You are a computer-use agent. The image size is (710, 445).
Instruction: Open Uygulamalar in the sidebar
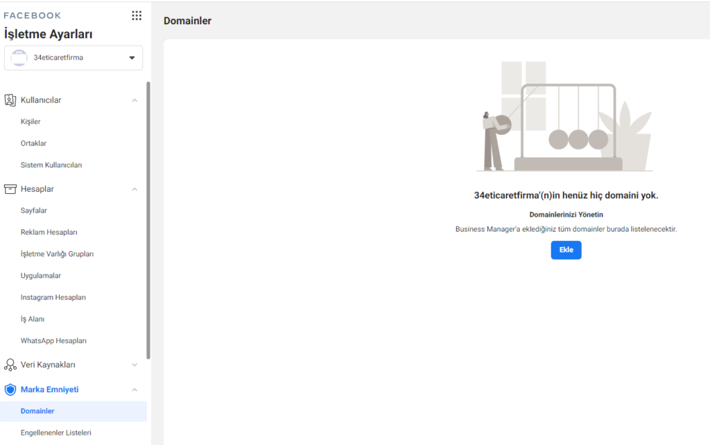(x=41, y=275)
